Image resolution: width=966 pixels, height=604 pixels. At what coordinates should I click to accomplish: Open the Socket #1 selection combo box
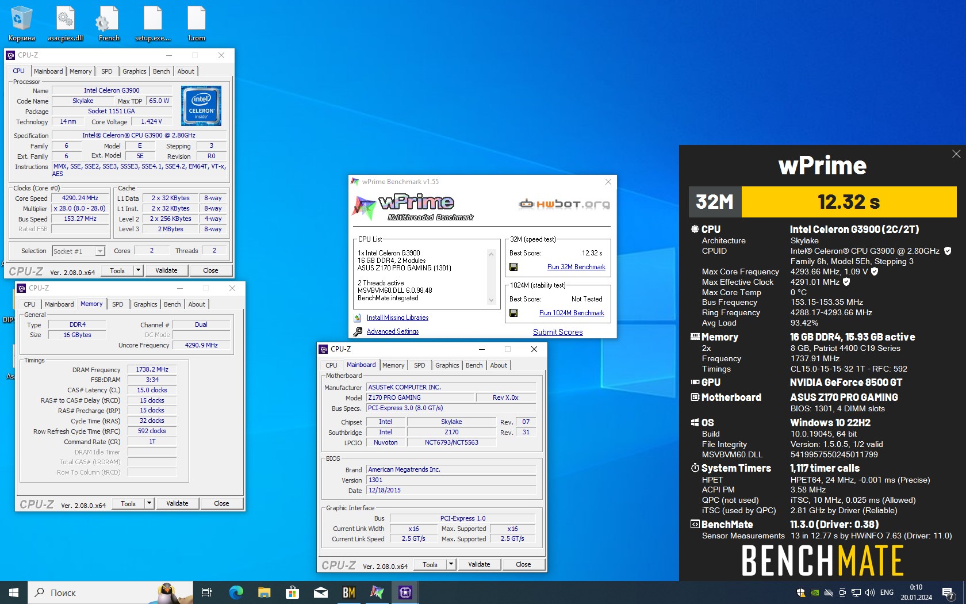pos(78,251)
